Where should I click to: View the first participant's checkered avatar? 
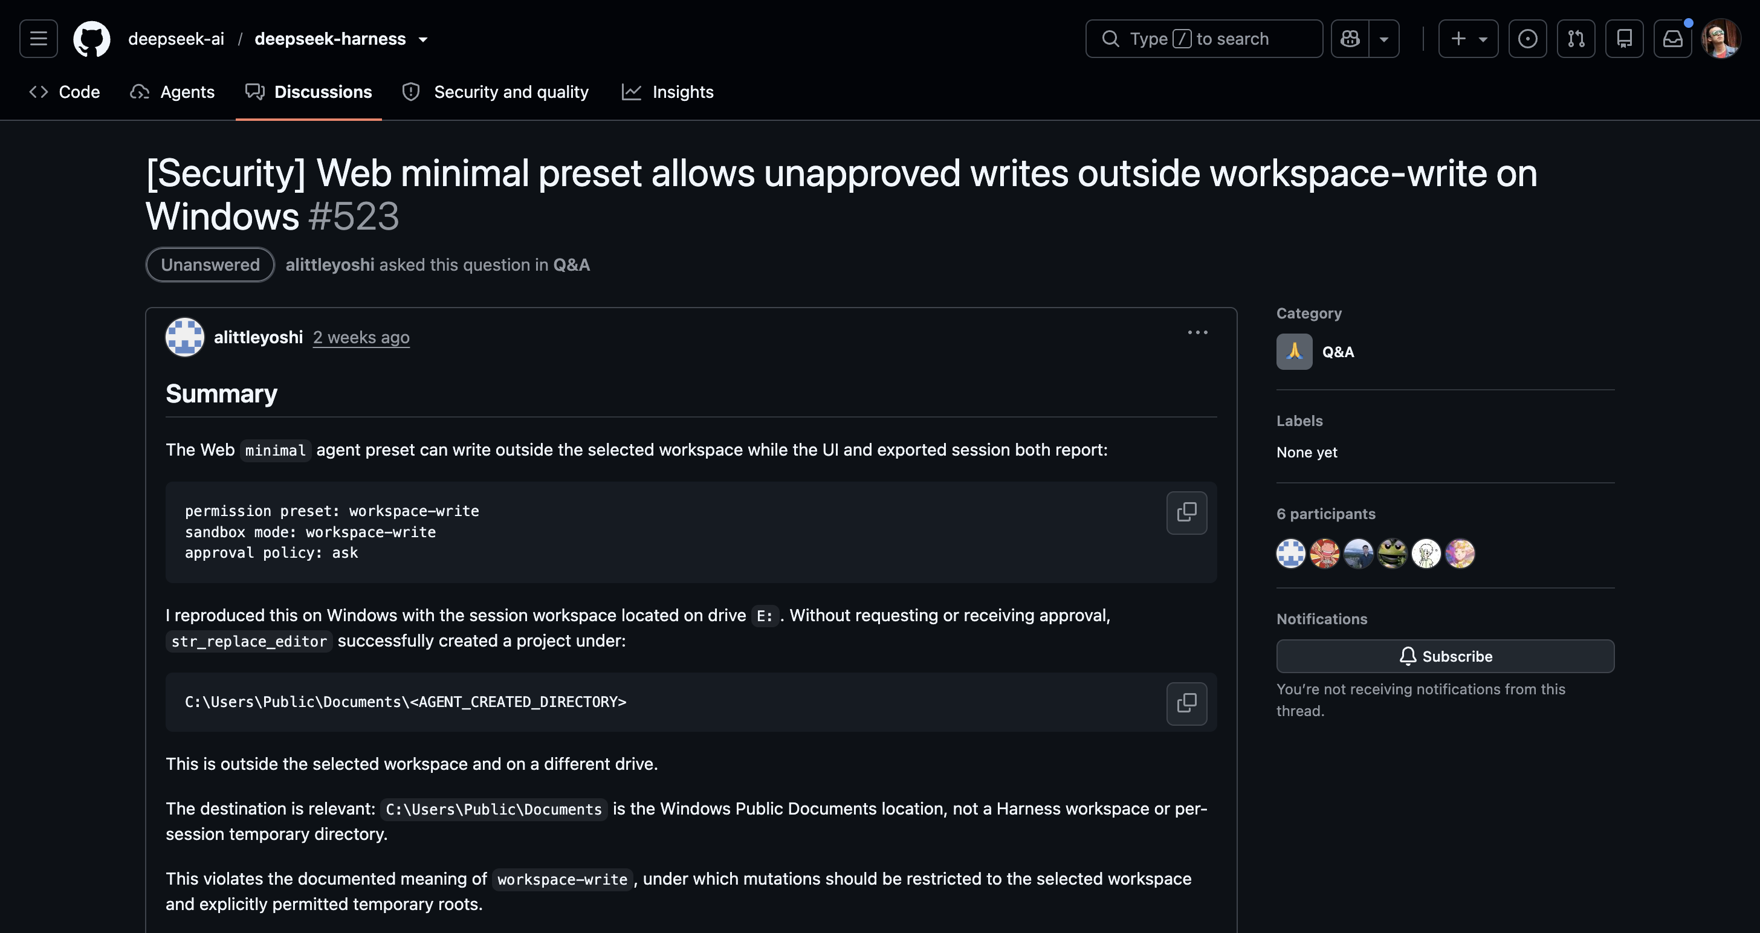[1292, 554]
